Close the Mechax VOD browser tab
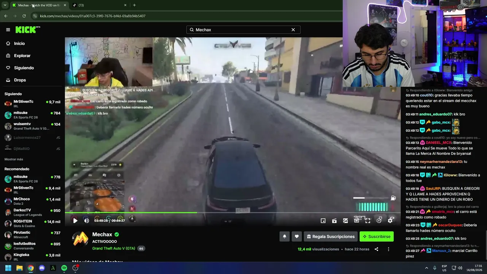 pos(65,5)
